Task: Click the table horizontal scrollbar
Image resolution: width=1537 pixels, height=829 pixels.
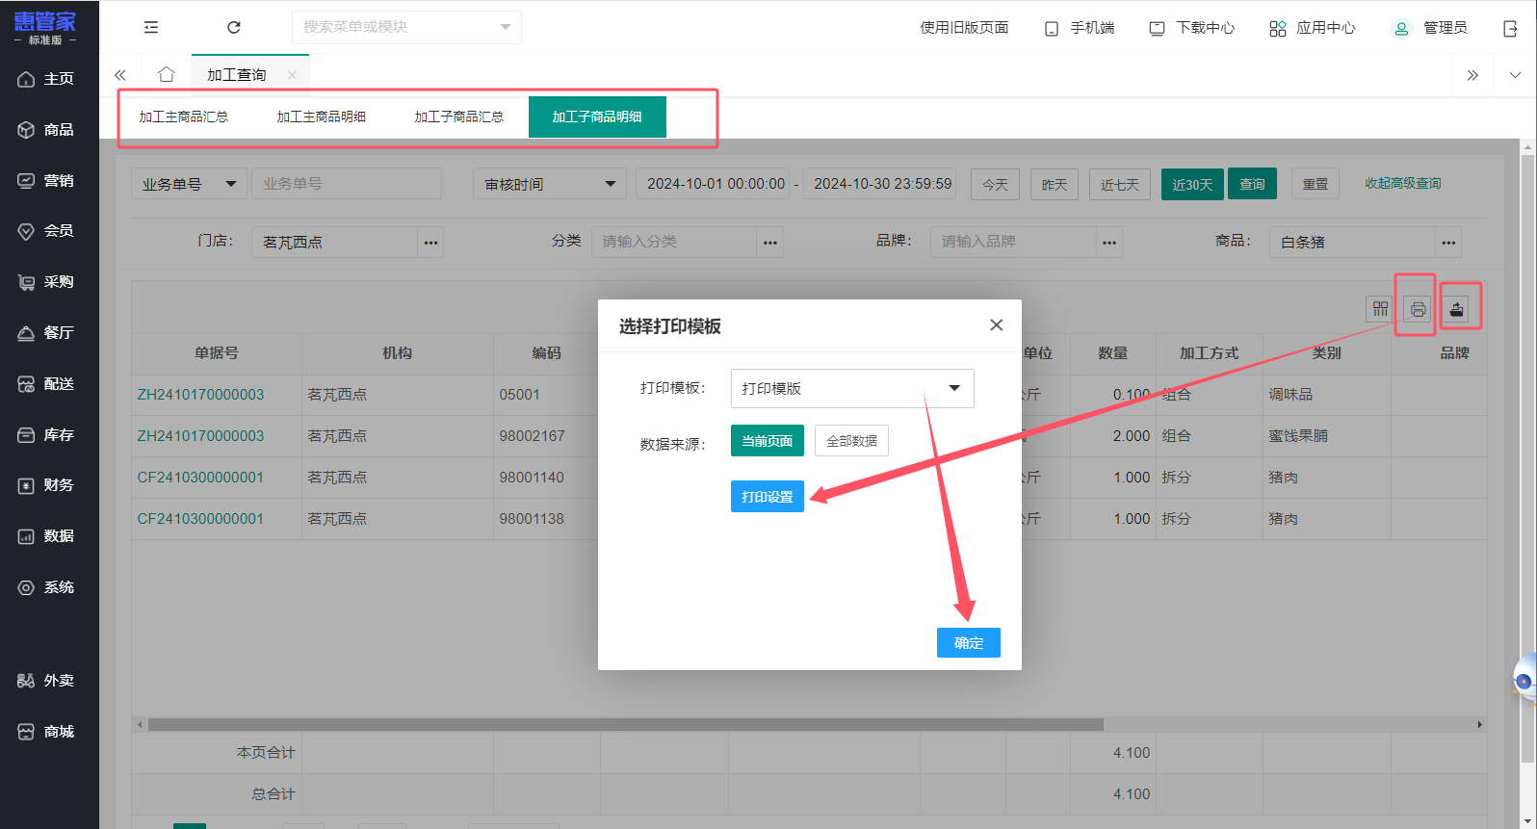Action: coord(625,724)
